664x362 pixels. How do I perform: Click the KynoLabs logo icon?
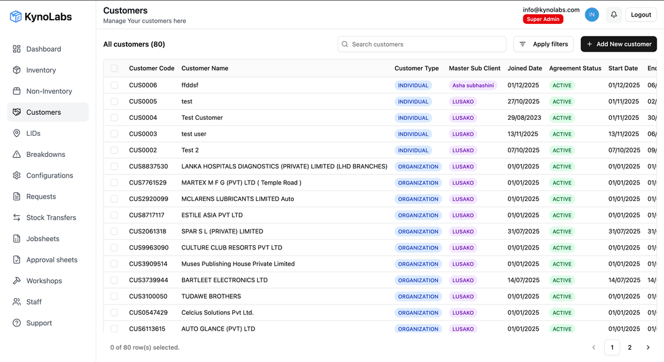[16, 17]
